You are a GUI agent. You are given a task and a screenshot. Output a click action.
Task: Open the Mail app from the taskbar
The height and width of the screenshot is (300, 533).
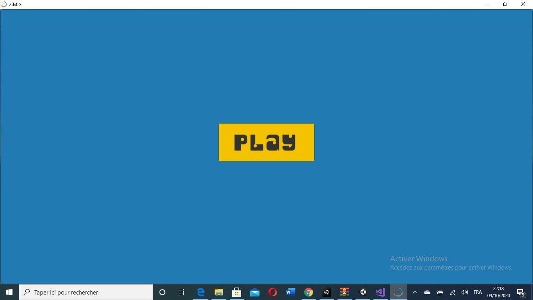coord(254,292)
